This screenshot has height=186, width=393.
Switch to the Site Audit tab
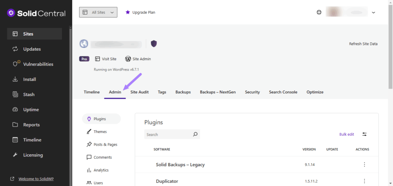pyautogui.click(x=139, y=92)
